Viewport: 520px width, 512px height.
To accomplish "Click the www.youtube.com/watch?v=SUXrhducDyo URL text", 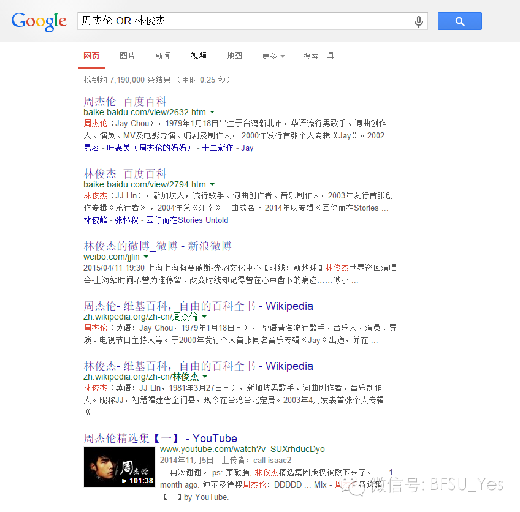I will (242, 449).
